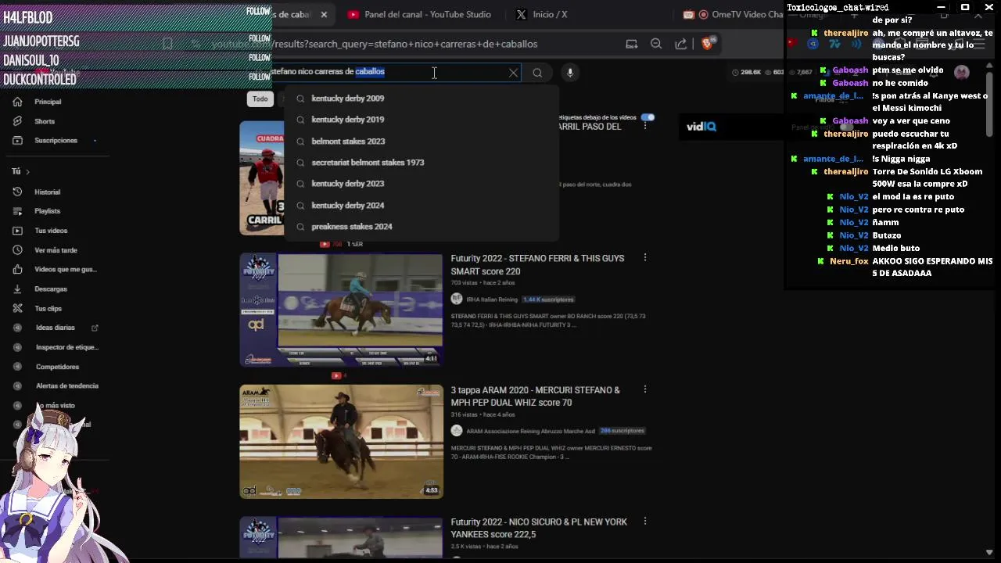The width and height of the screenshot is (1001, 563).
Task: Open Inspector de etiquetas in the sidebar
Action: pos(66,347)
